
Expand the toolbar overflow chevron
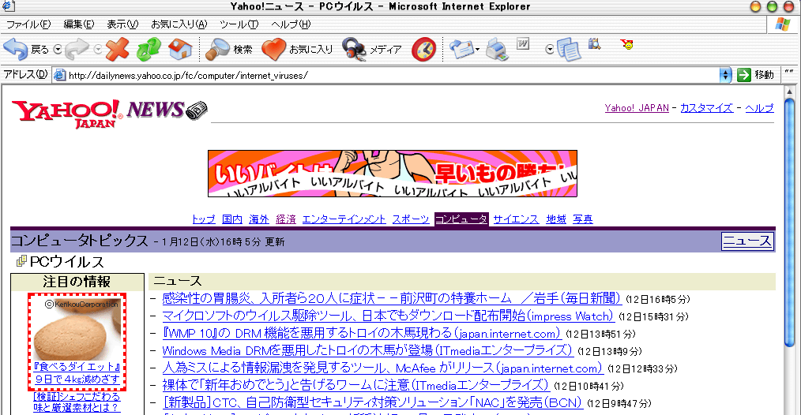788,72
